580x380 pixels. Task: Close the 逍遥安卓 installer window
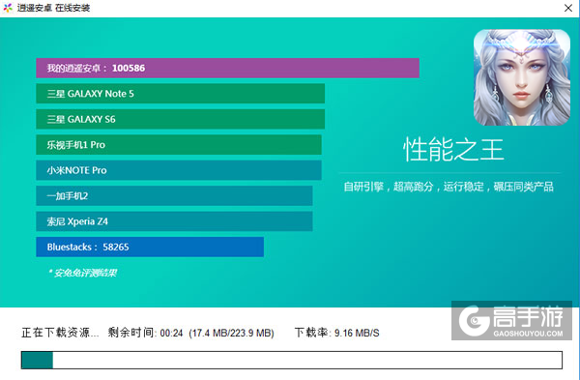coord(568,8)
